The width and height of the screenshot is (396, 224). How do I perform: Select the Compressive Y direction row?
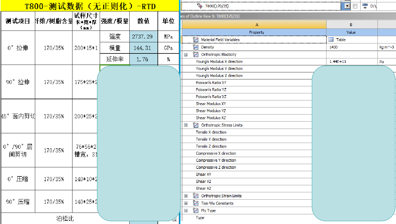click(x=247, y=160)
